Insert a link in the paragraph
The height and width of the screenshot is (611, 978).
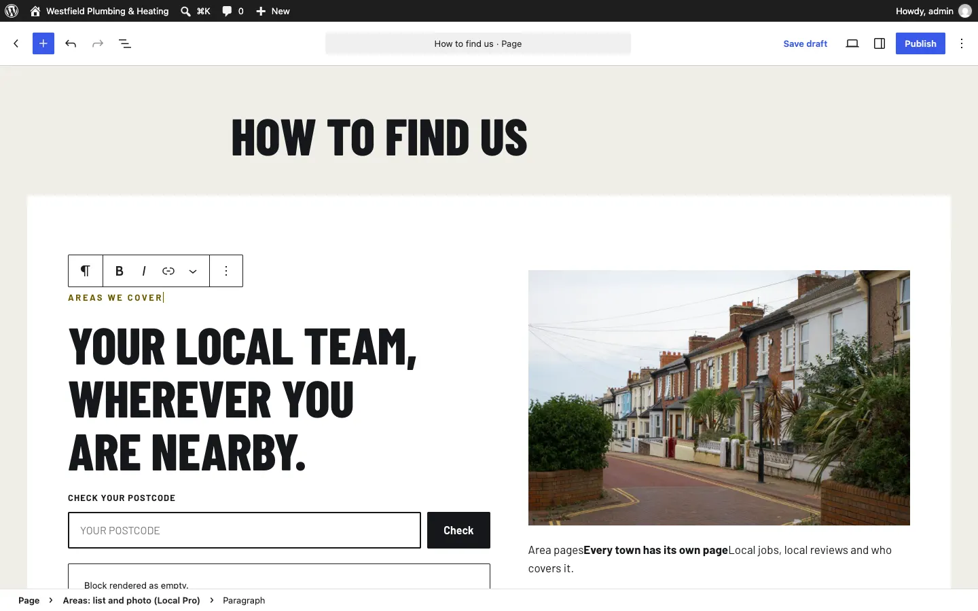168,271
